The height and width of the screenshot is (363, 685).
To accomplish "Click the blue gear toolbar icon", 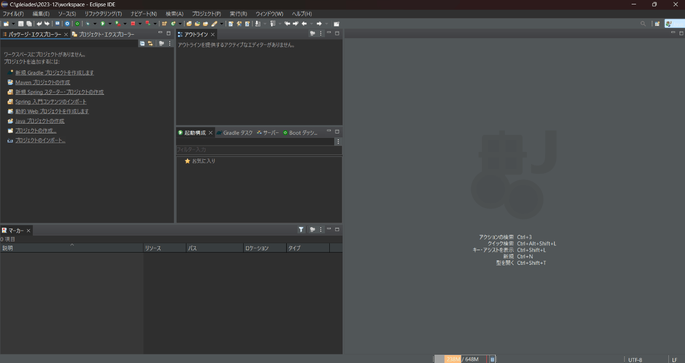I will coord(67,23).
